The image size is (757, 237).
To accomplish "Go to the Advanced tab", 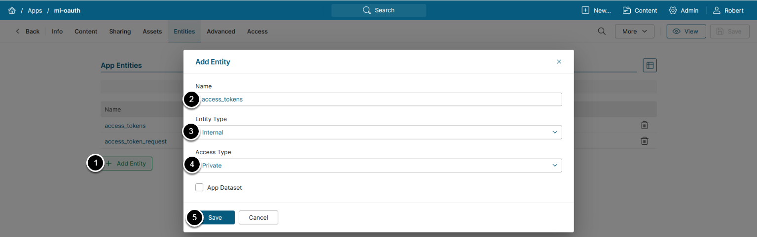I will pos(220,32).
